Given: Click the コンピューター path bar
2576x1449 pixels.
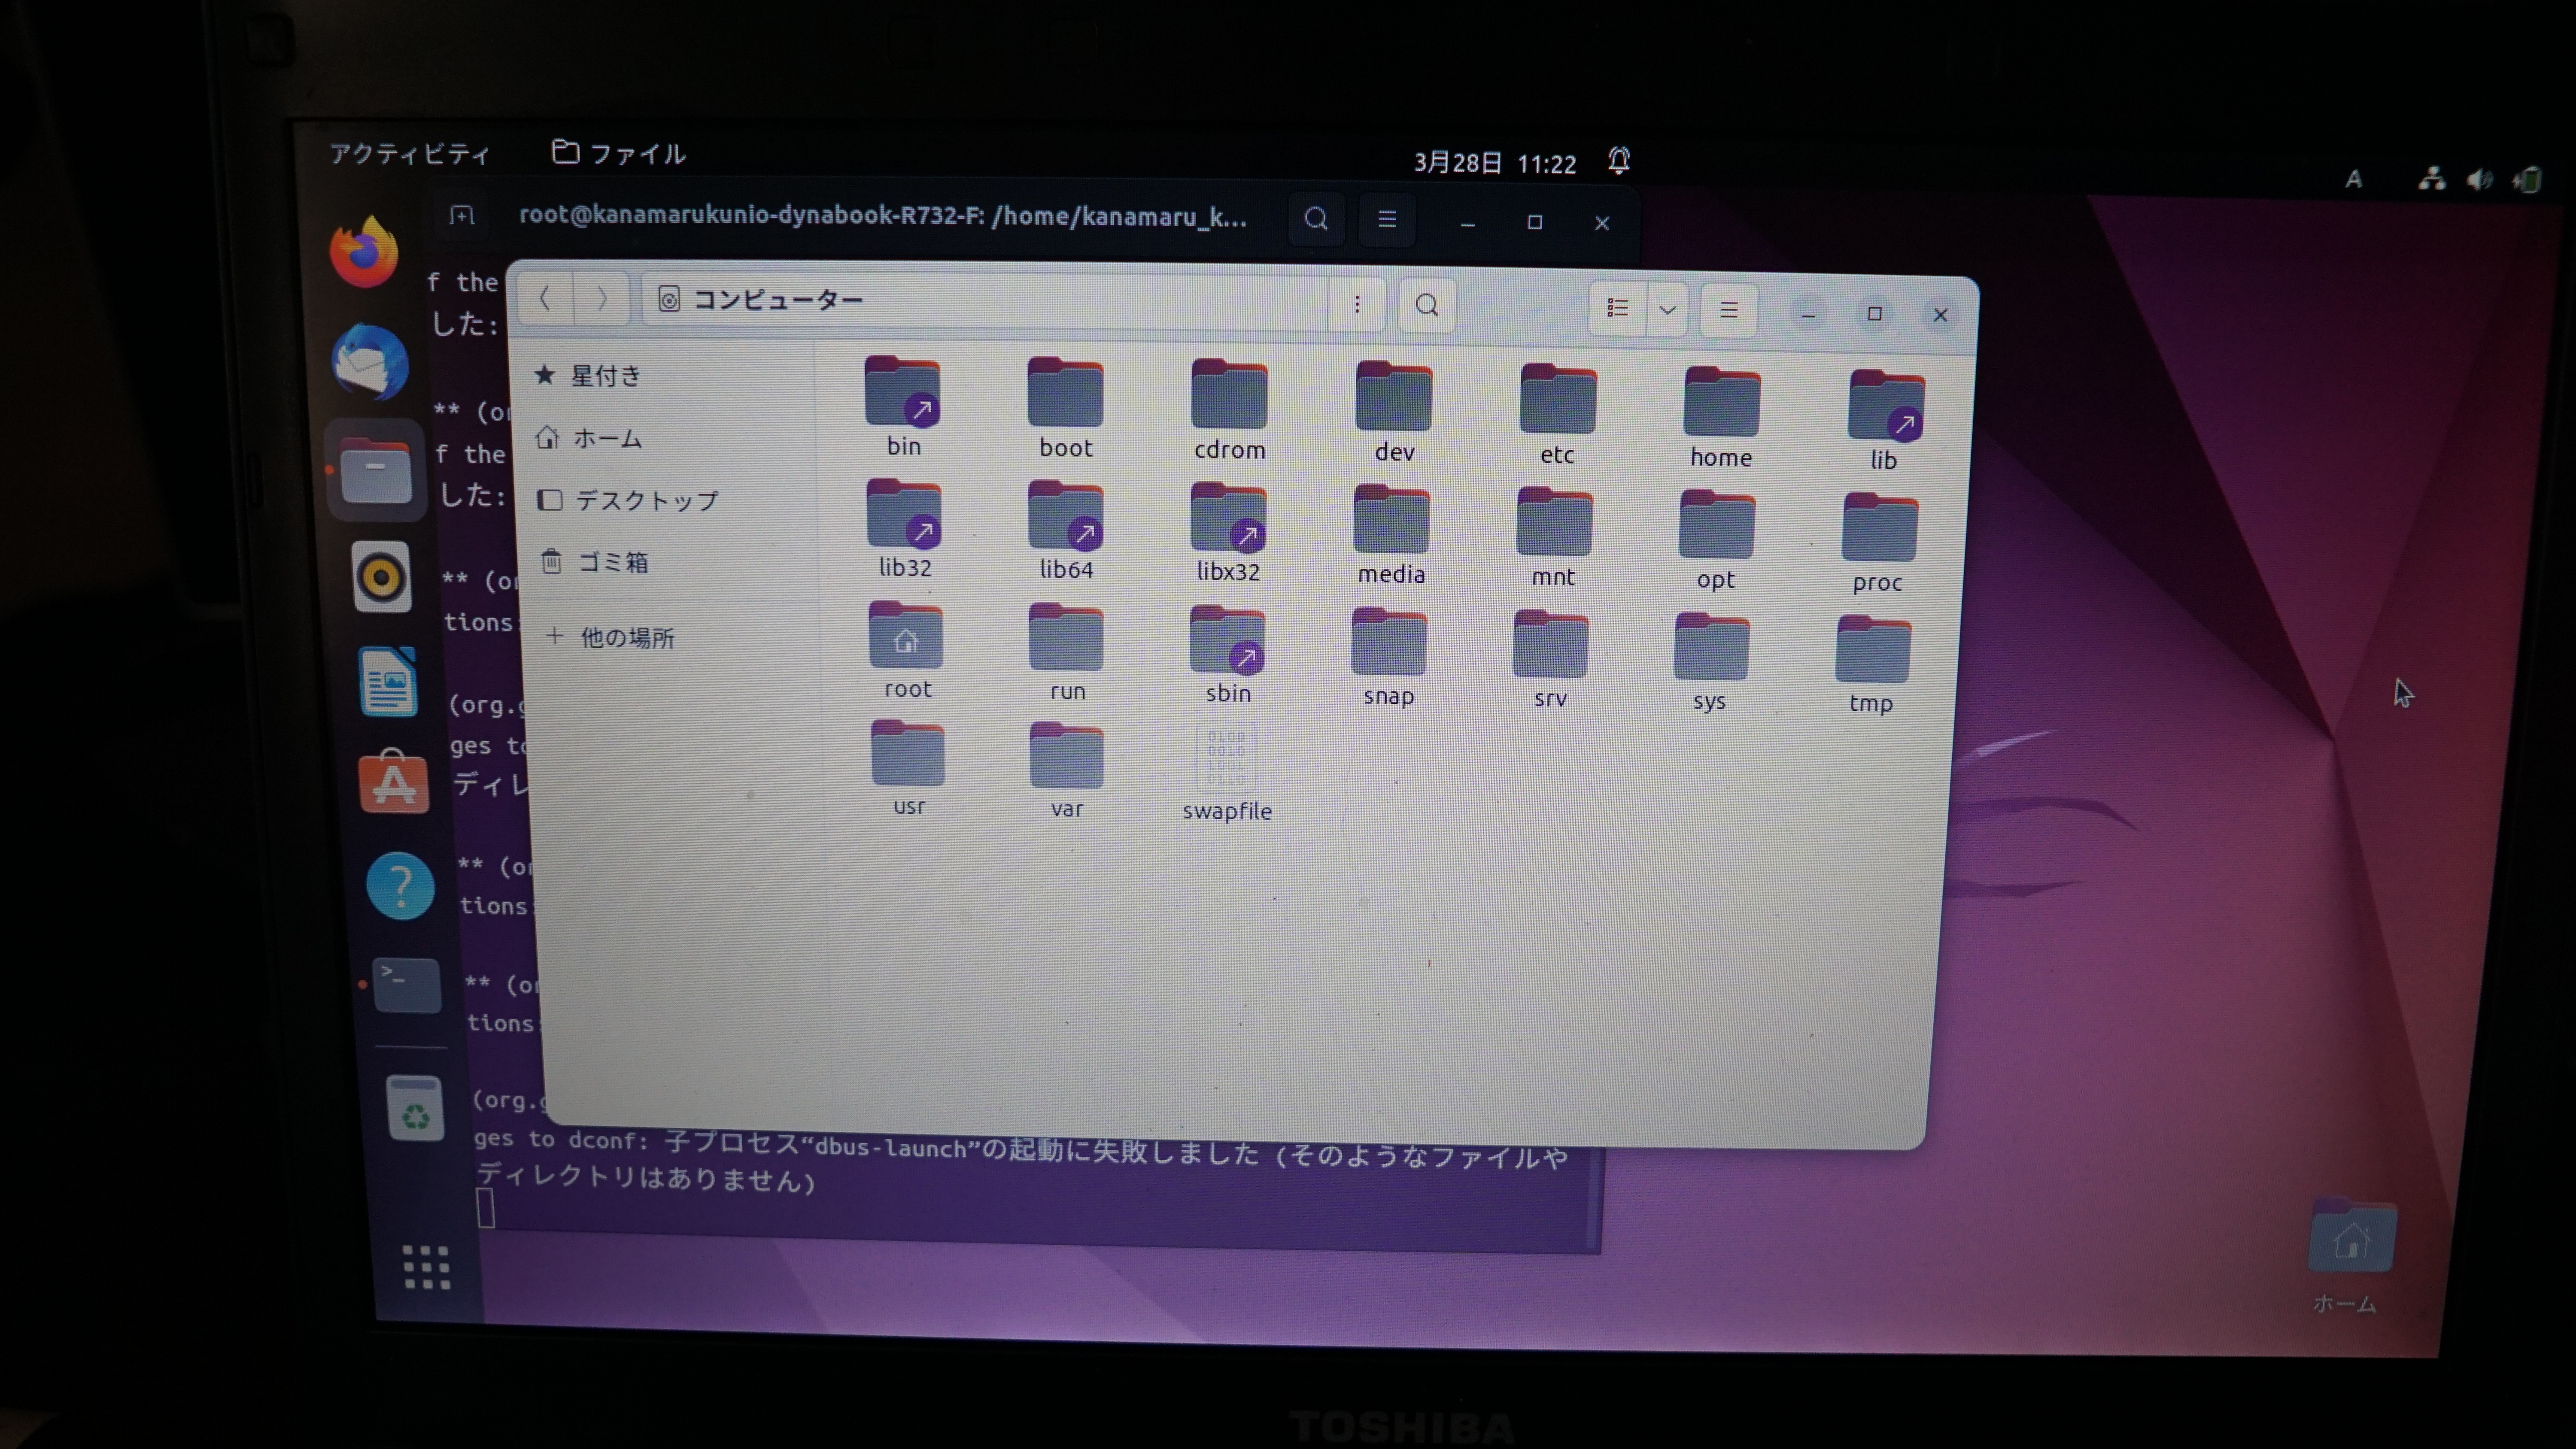Looking at the screenshot, I should (985, 301).
